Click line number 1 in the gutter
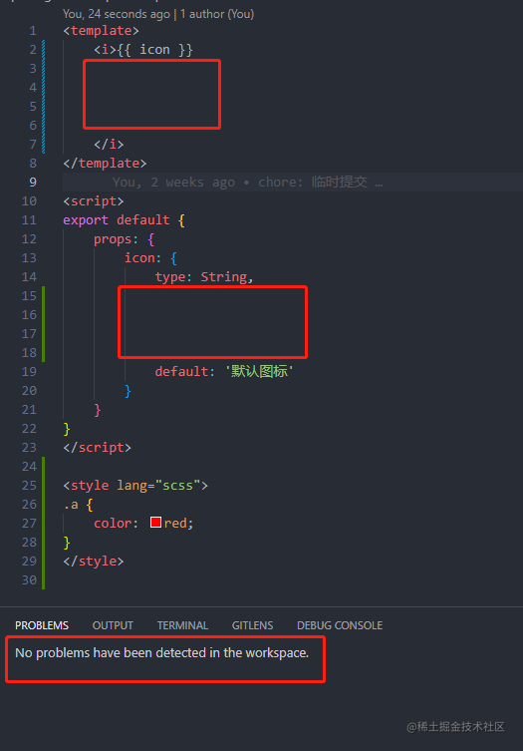Image resolution: width=523 pixels, height=751 pixels. [33, 31]
